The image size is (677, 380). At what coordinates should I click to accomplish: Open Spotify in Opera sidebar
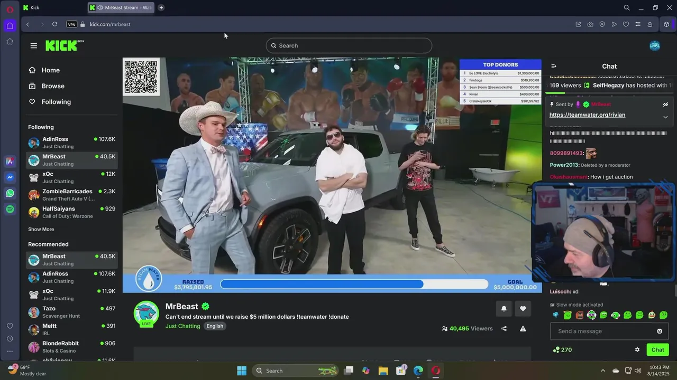pyautogui.click(x=10, y=210)
